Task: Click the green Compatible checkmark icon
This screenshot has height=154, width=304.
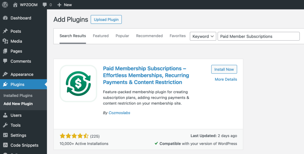Action: tap(156, 143)
